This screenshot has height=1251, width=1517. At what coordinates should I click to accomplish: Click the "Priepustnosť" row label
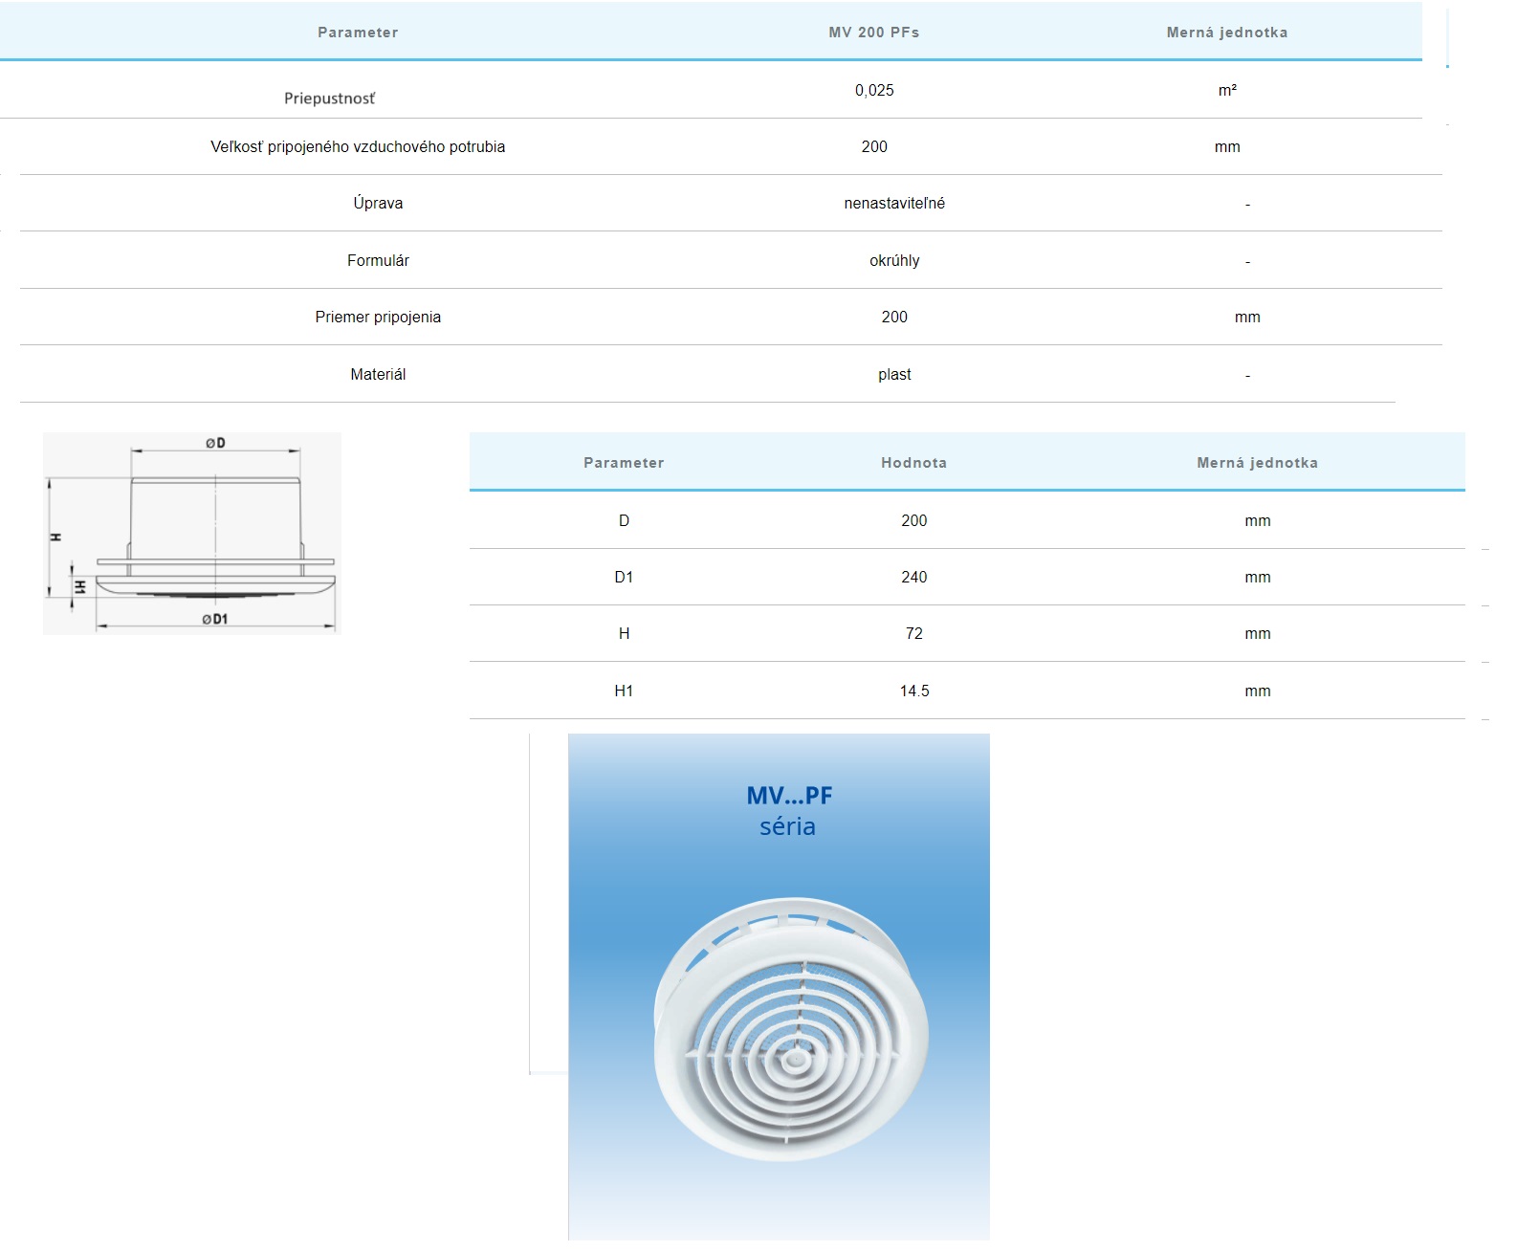[x=329, y=99]
